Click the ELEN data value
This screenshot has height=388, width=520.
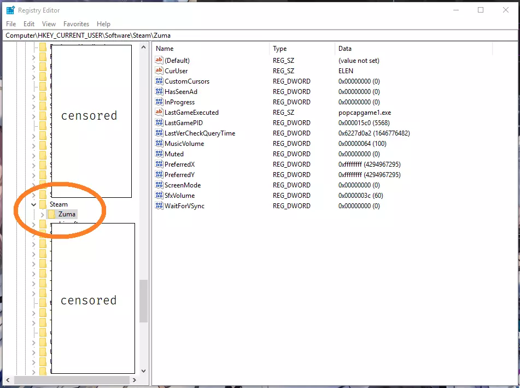pyautogui.click(x=346, y=71)
